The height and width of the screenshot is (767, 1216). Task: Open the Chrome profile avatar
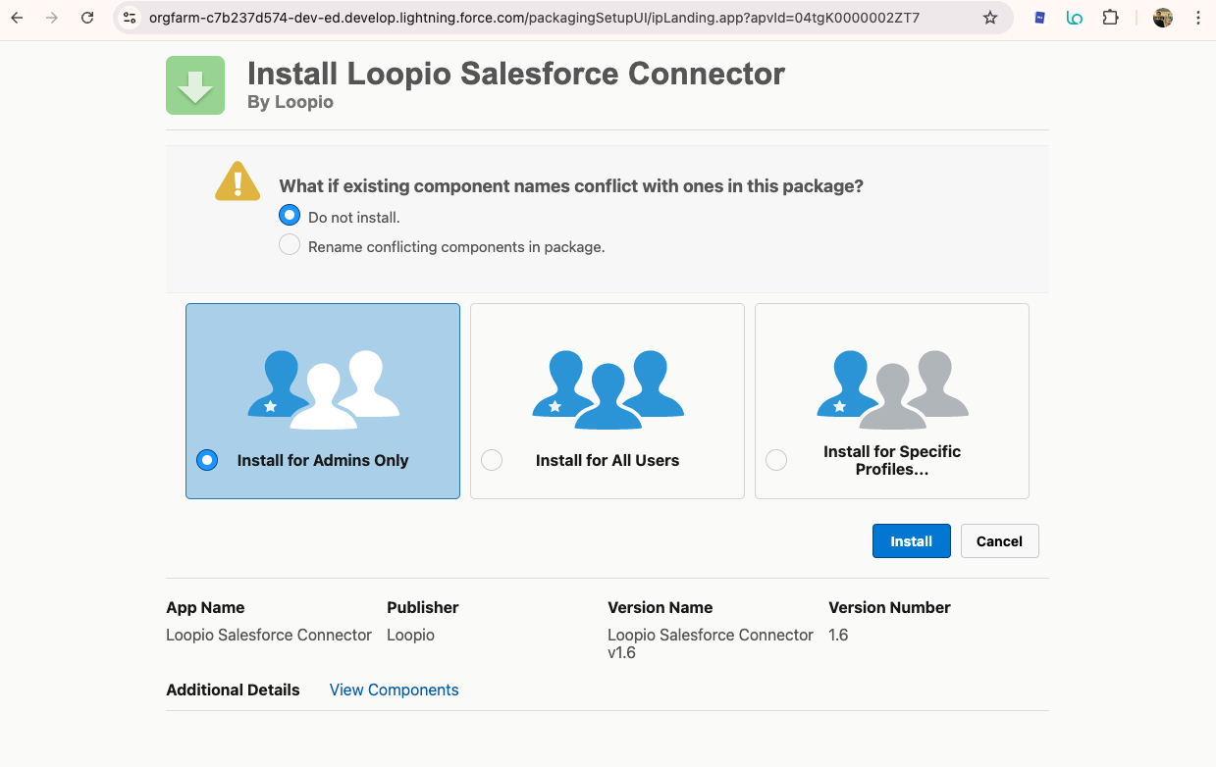tap(1163, 18)
